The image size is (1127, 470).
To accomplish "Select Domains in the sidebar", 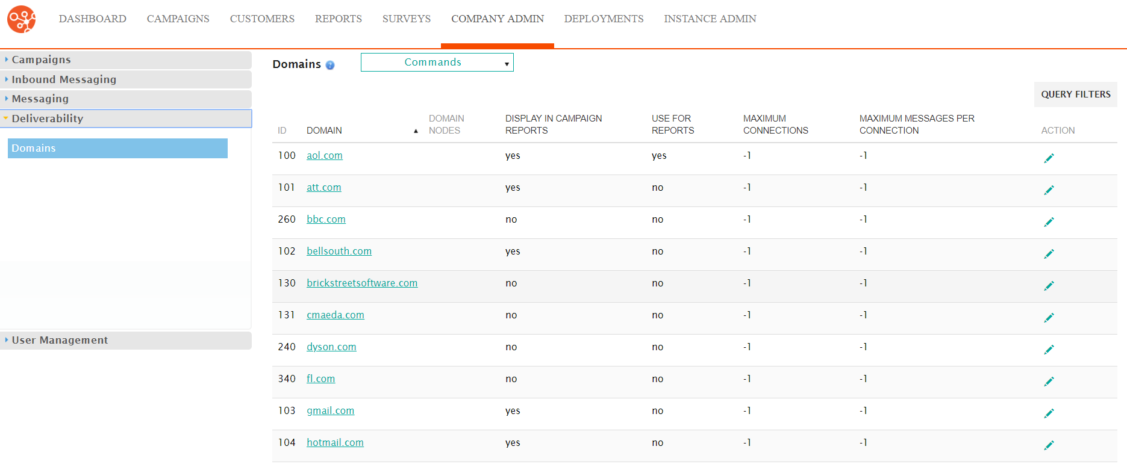I will [x=117, y=148].
